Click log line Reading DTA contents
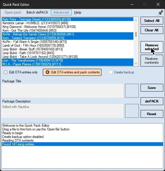Image resolution: width=165 pixels, height=171 pixels. pos(82,140)
